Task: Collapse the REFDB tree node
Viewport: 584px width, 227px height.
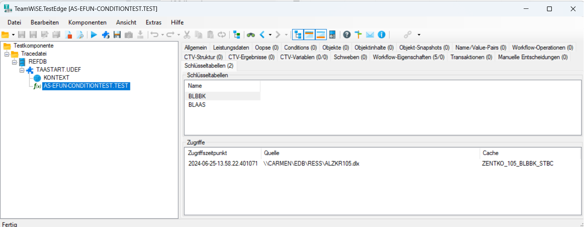Action: 14,62
